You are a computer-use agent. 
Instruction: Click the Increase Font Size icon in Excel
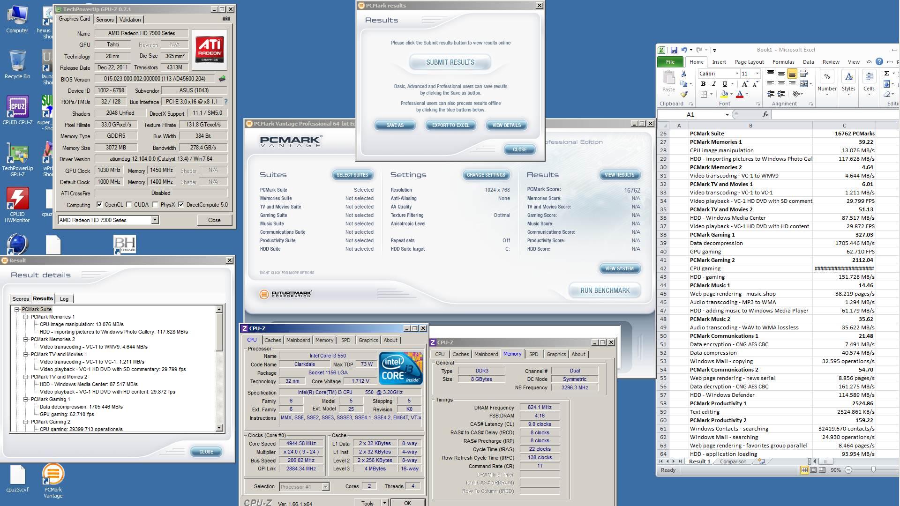745,84
